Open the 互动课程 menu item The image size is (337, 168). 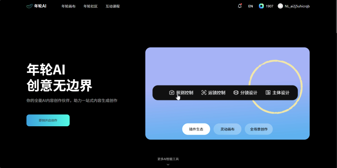pyautogui.click(x=113, y=6)
